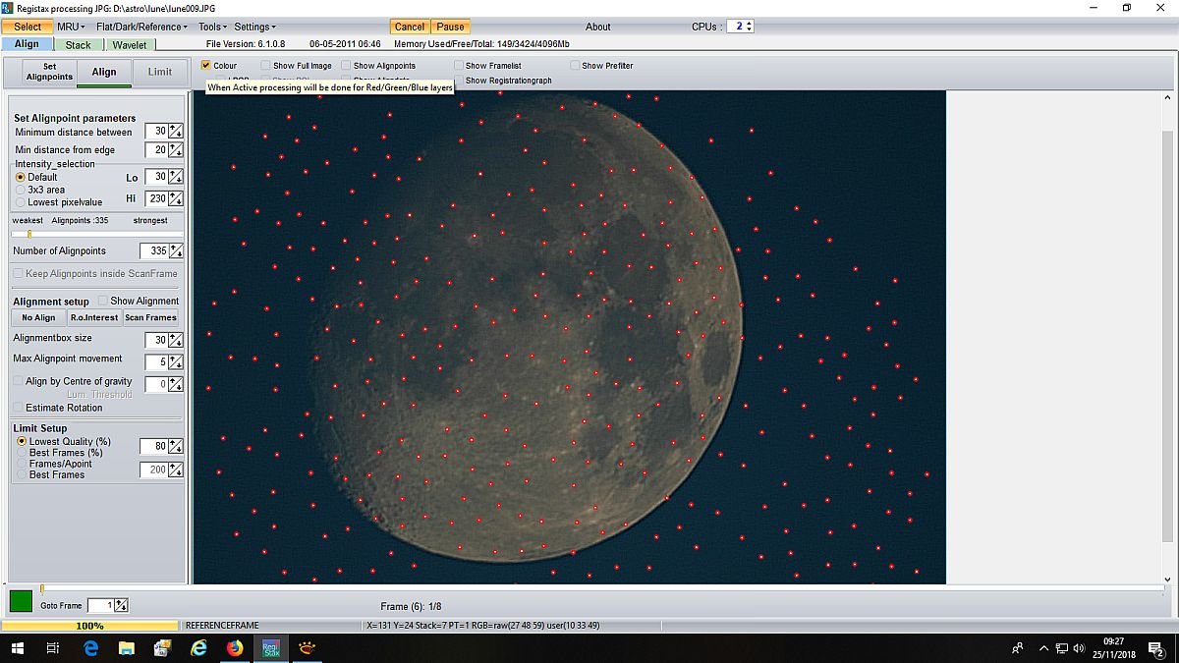This screenshot has height=663, width=1179.
Task: Open Task View on the taskbar
Action: [x=54, y=648]
